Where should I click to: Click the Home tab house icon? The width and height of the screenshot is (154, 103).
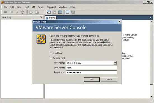[47, 18]
